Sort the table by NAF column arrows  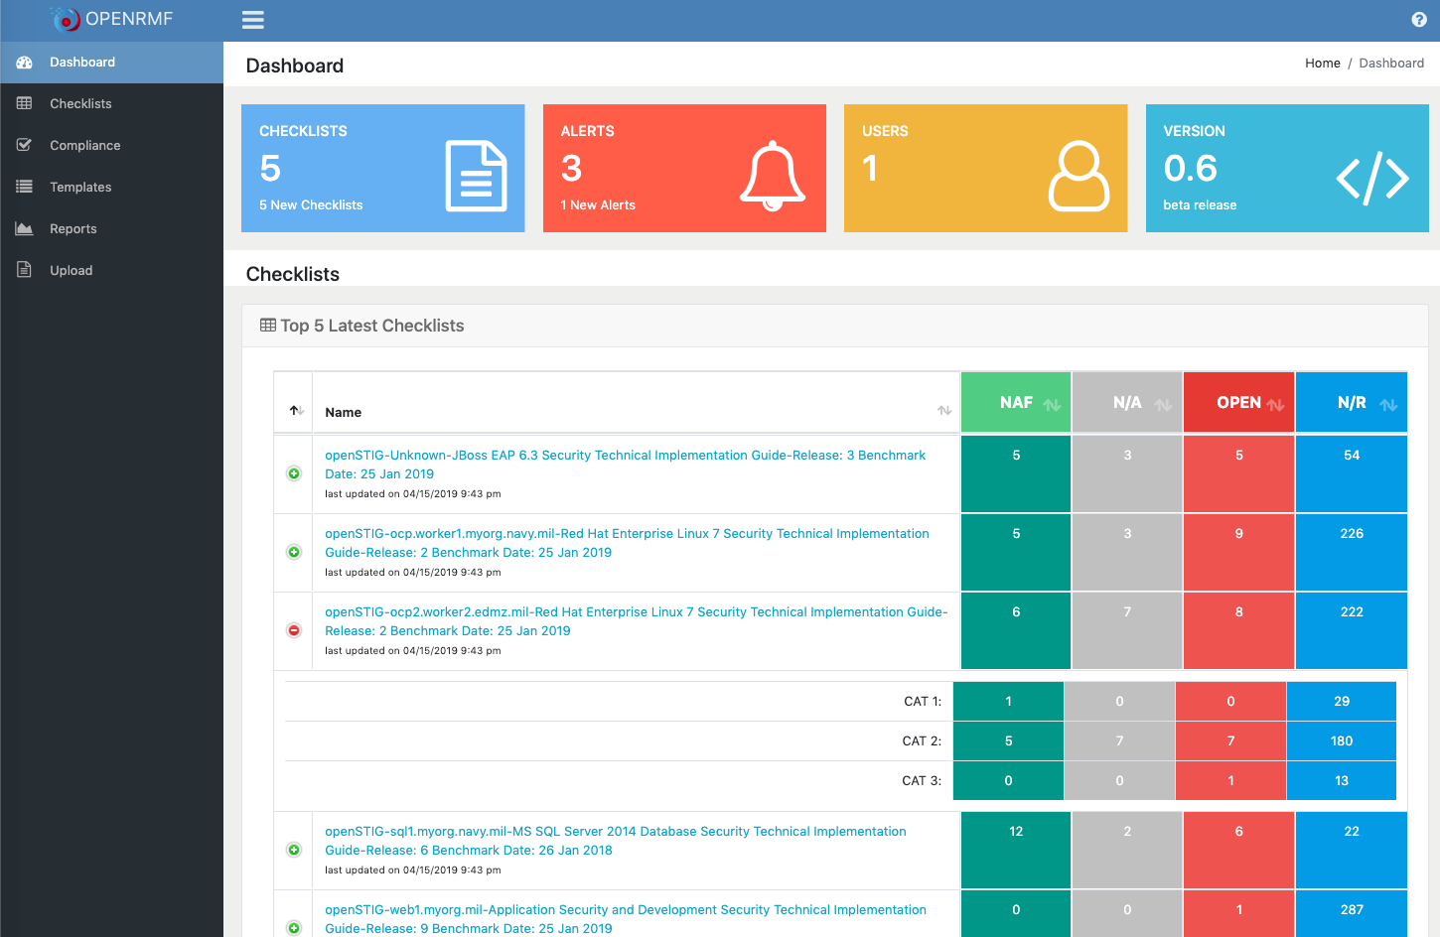(1053, 404)
